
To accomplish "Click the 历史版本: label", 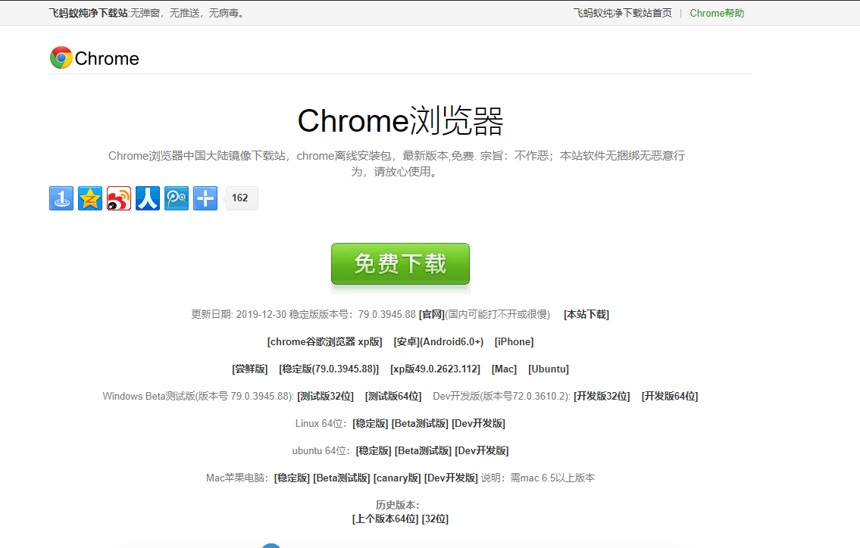I will click(398, 506).
